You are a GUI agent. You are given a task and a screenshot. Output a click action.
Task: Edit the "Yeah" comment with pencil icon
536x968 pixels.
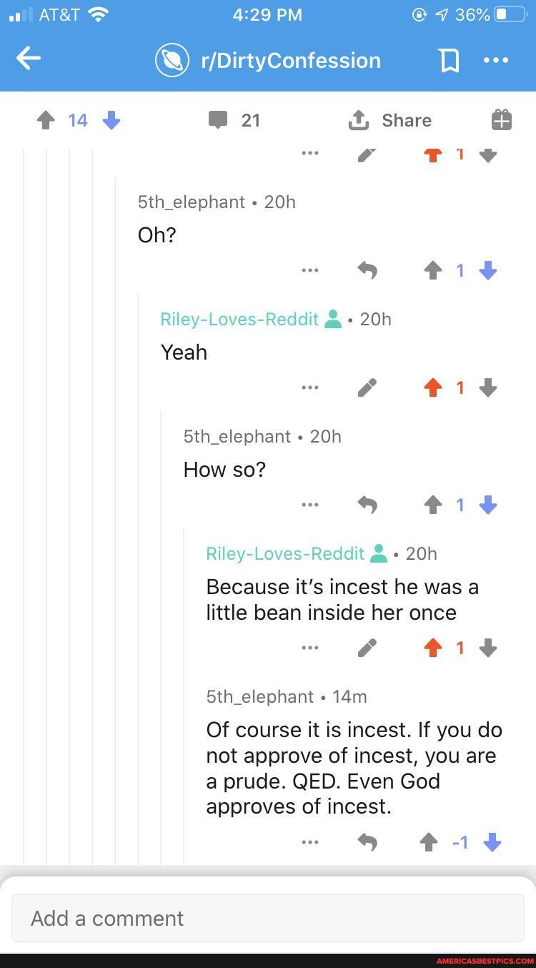tap(367, 387)
